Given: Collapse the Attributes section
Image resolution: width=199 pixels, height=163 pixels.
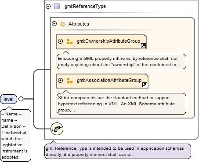Looking at the screenshot, I should coord(54,23).
